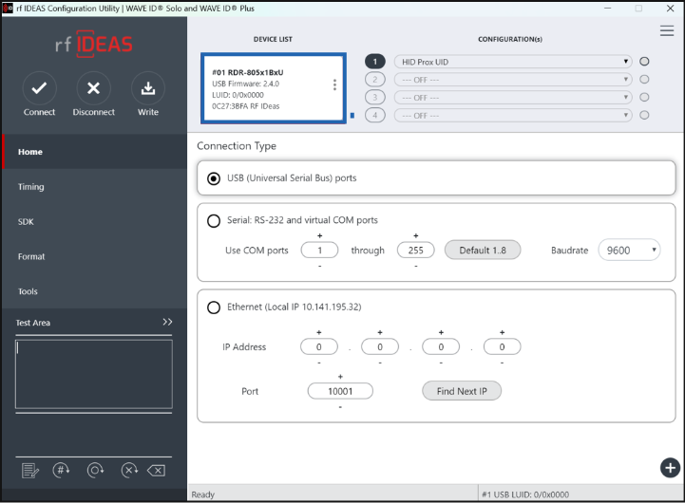Click status text #1 USB LUID: 0/0x0000

(x=525, y=494)
